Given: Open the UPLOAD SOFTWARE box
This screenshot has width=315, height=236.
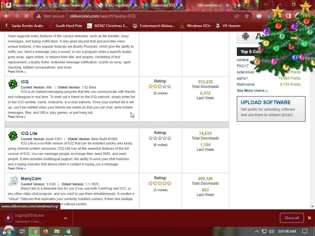Looking at the screenshot, I should tap(271, 109).
